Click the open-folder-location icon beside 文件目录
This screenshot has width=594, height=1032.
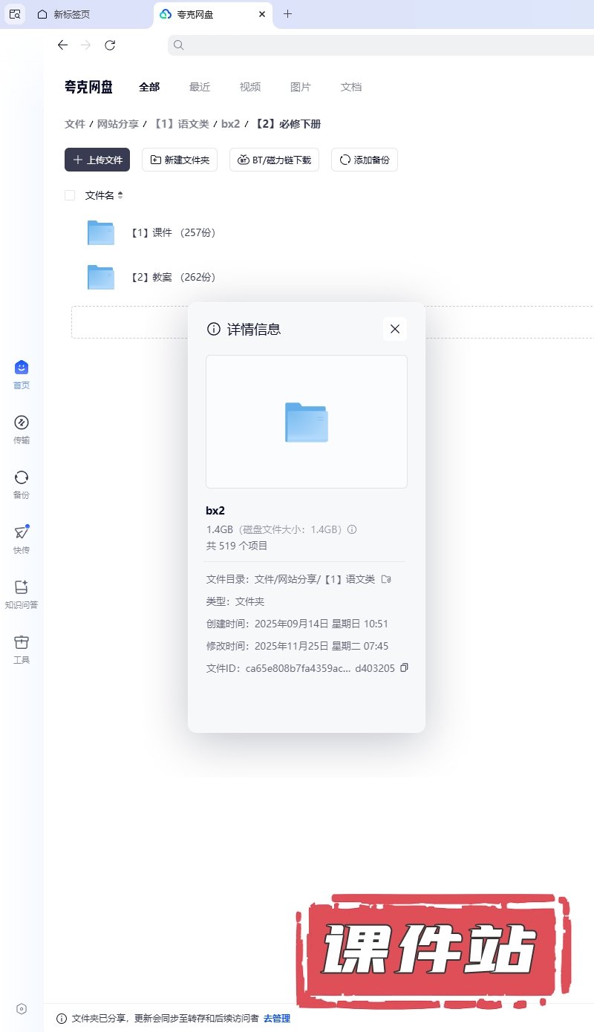[x=385, y=579]
